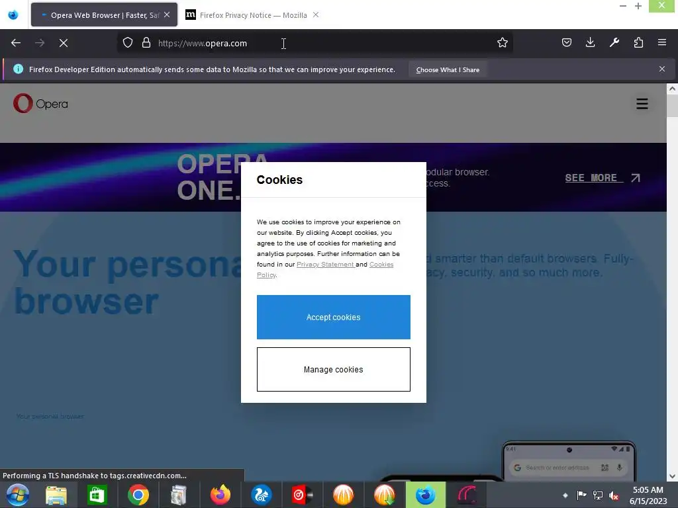678x508 pixels.
Task: Open the tracking protection shield icon
Action: coord(128,43)
